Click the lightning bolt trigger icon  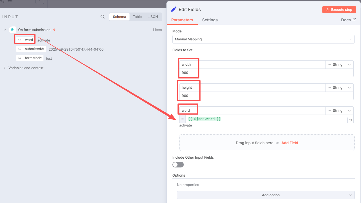coord(54,30)
